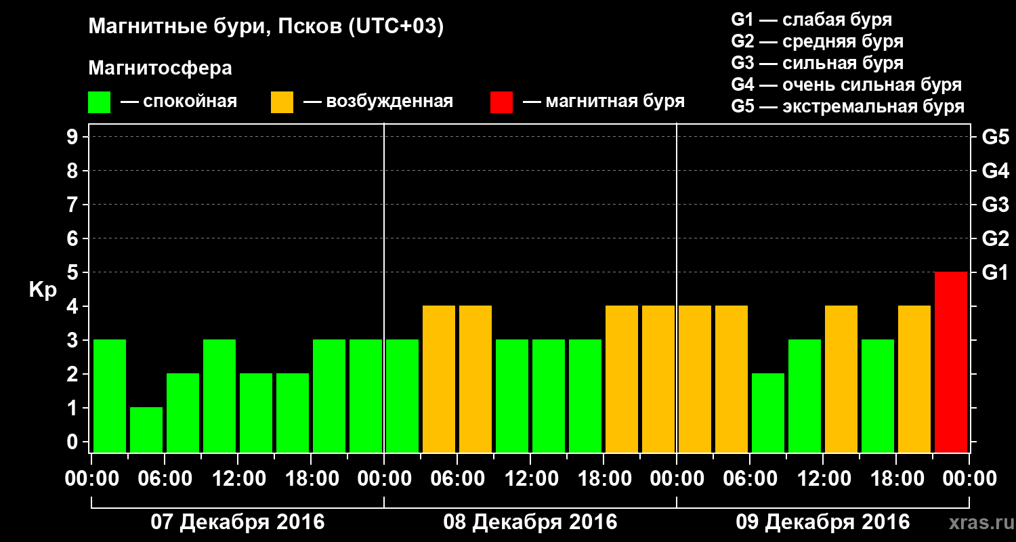
Task: Select the '07 Декабря 2016' date label
Action: (x=237, y=522)
